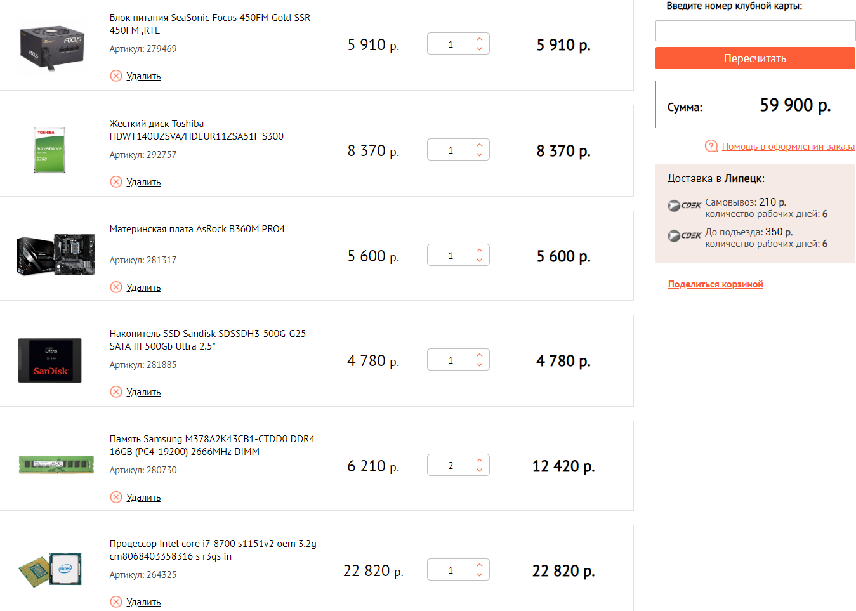The image size is (856, 611).
Task: Click Поделиться корзиной link
Action: (715, 284)
